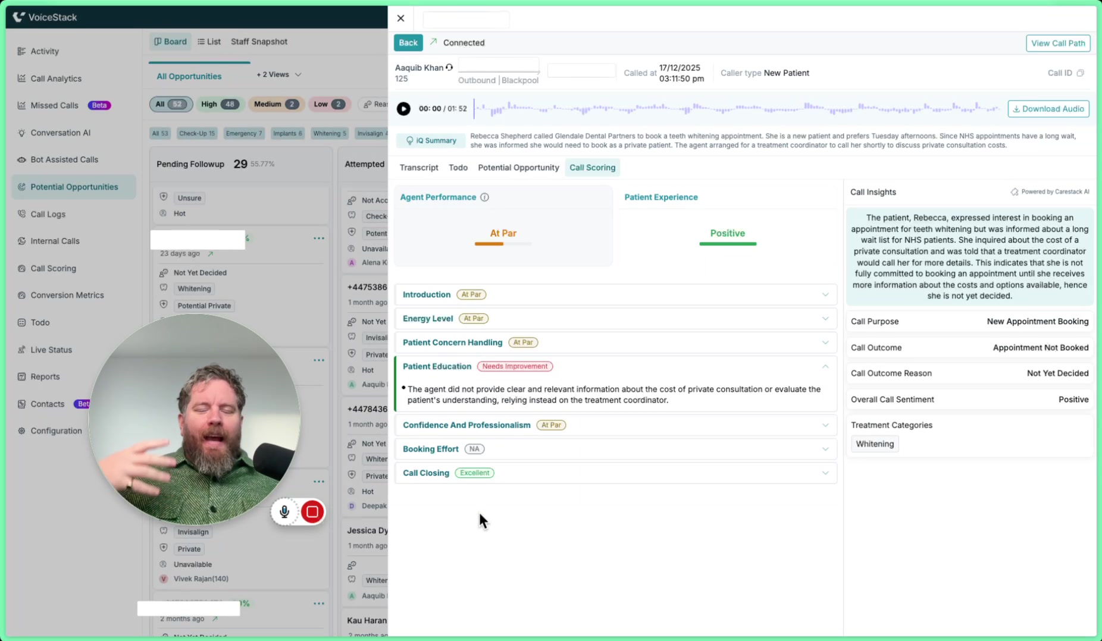
Task: Toggle the High priority filter chip
Action: (219, 104)
